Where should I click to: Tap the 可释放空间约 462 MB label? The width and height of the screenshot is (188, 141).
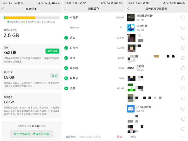[x=90, y=137]
